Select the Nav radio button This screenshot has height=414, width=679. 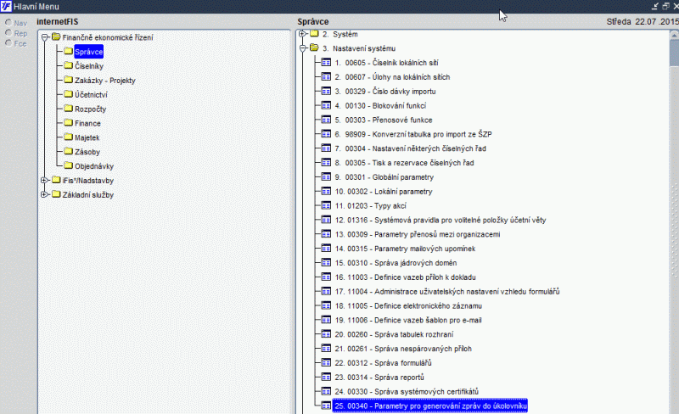tap(8, 23)
